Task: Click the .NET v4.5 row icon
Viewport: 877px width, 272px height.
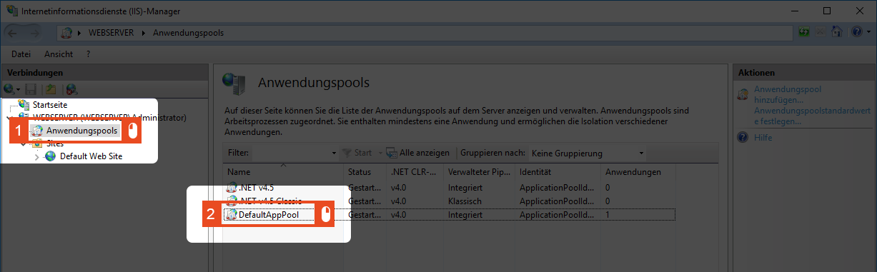Action: (x=231, y=187)
